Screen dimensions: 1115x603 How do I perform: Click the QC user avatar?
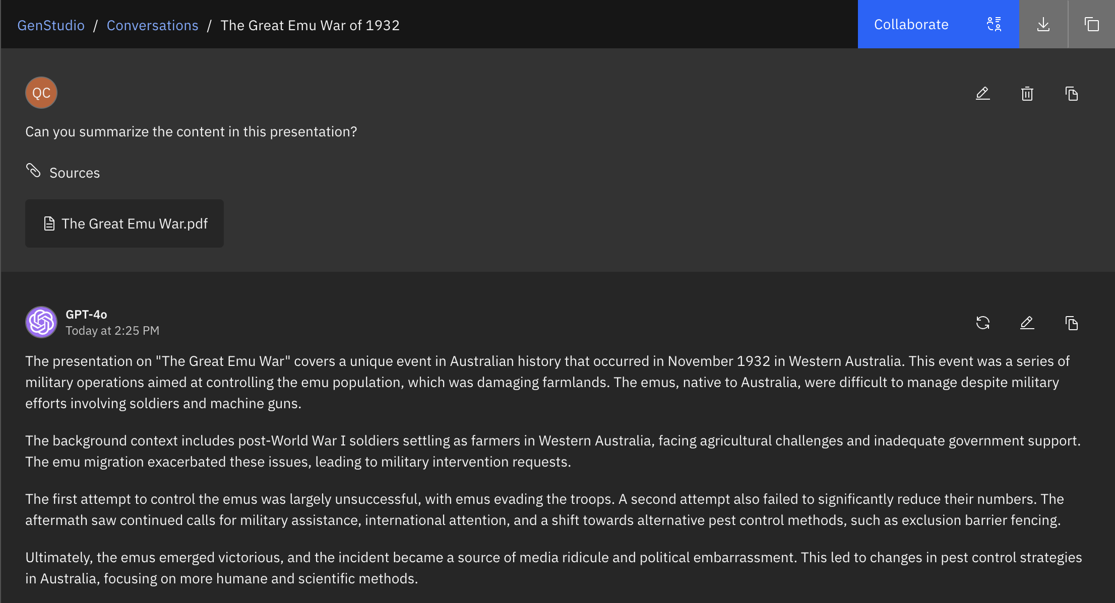(x=41, y=93)
